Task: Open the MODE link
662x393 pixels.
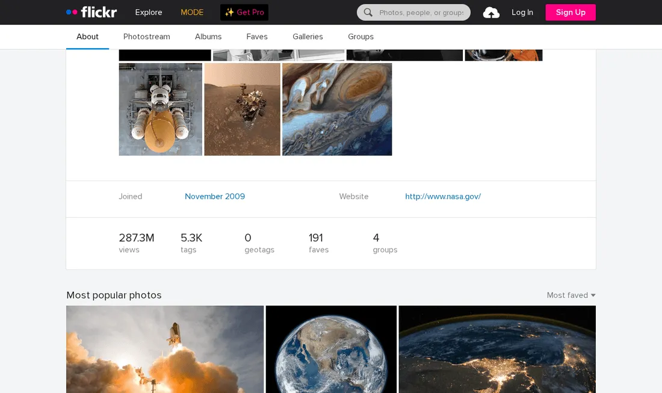Action: (x=192, y=12)
